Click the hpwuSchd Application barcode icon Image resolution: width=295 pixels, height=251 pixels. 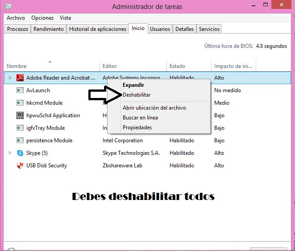[20, 115]
